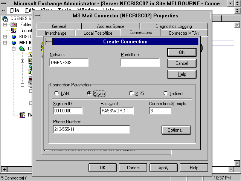Switch to the Address Space tab
Viewport: 241px width, 181px height.
111,26
